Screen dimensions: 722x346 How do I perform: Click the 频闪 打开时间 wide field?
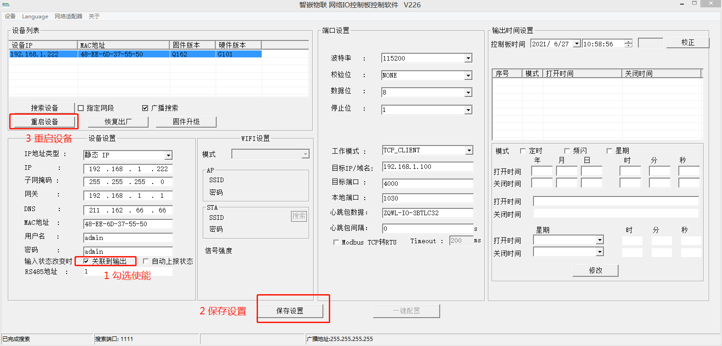(x=616, y=201)
